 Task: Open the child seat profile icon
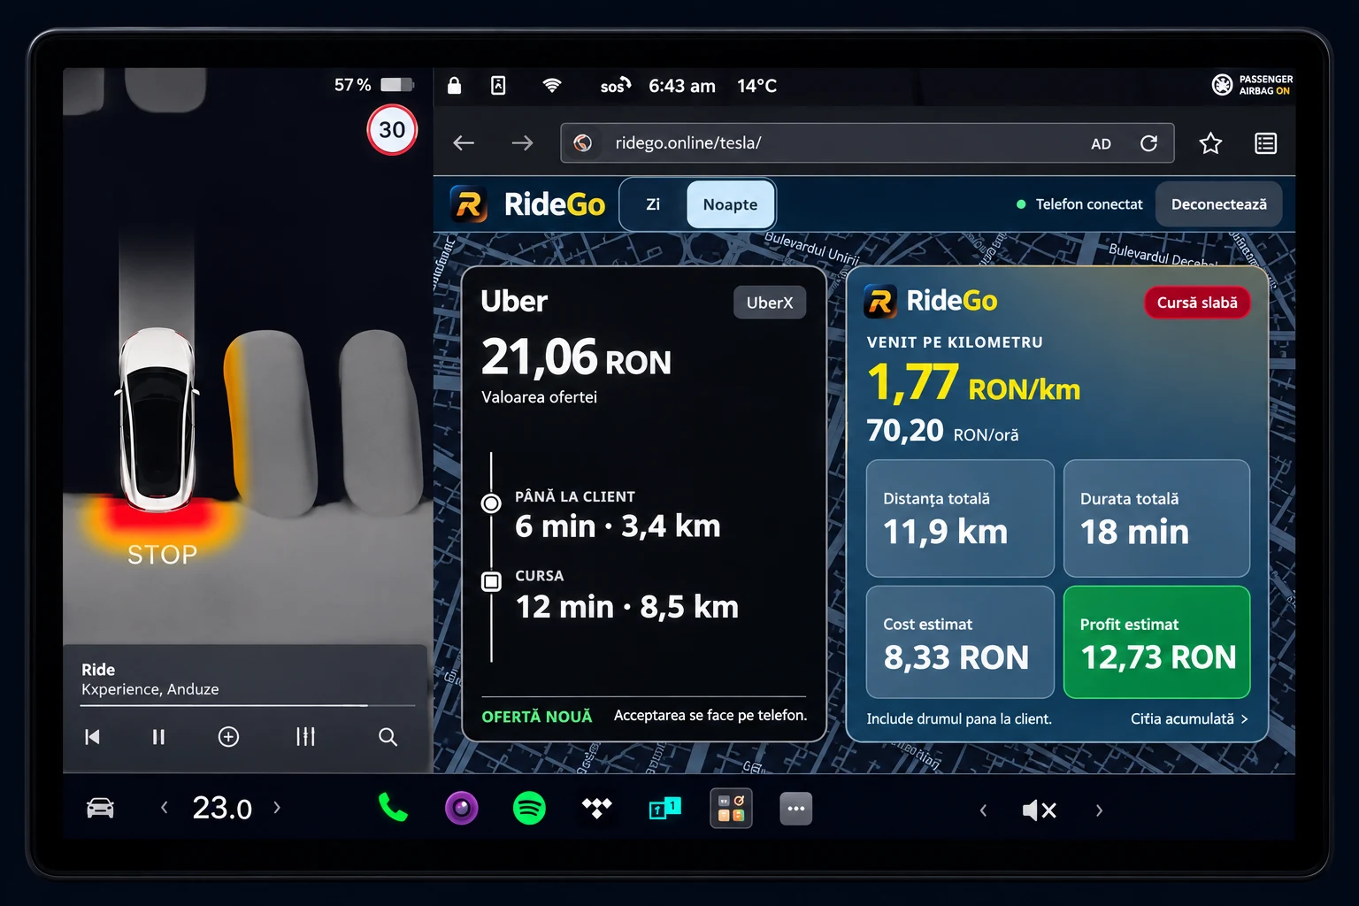click(498, 86)
